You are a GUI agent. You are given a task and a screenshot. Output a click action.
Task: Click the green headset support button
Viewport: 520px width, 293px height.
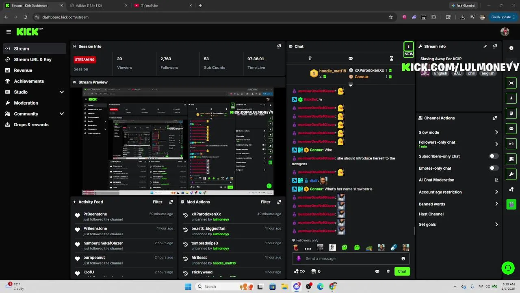(x=508, y=268)
